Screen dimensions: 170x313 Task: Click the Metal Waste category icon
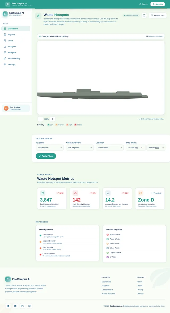point(108,243)
